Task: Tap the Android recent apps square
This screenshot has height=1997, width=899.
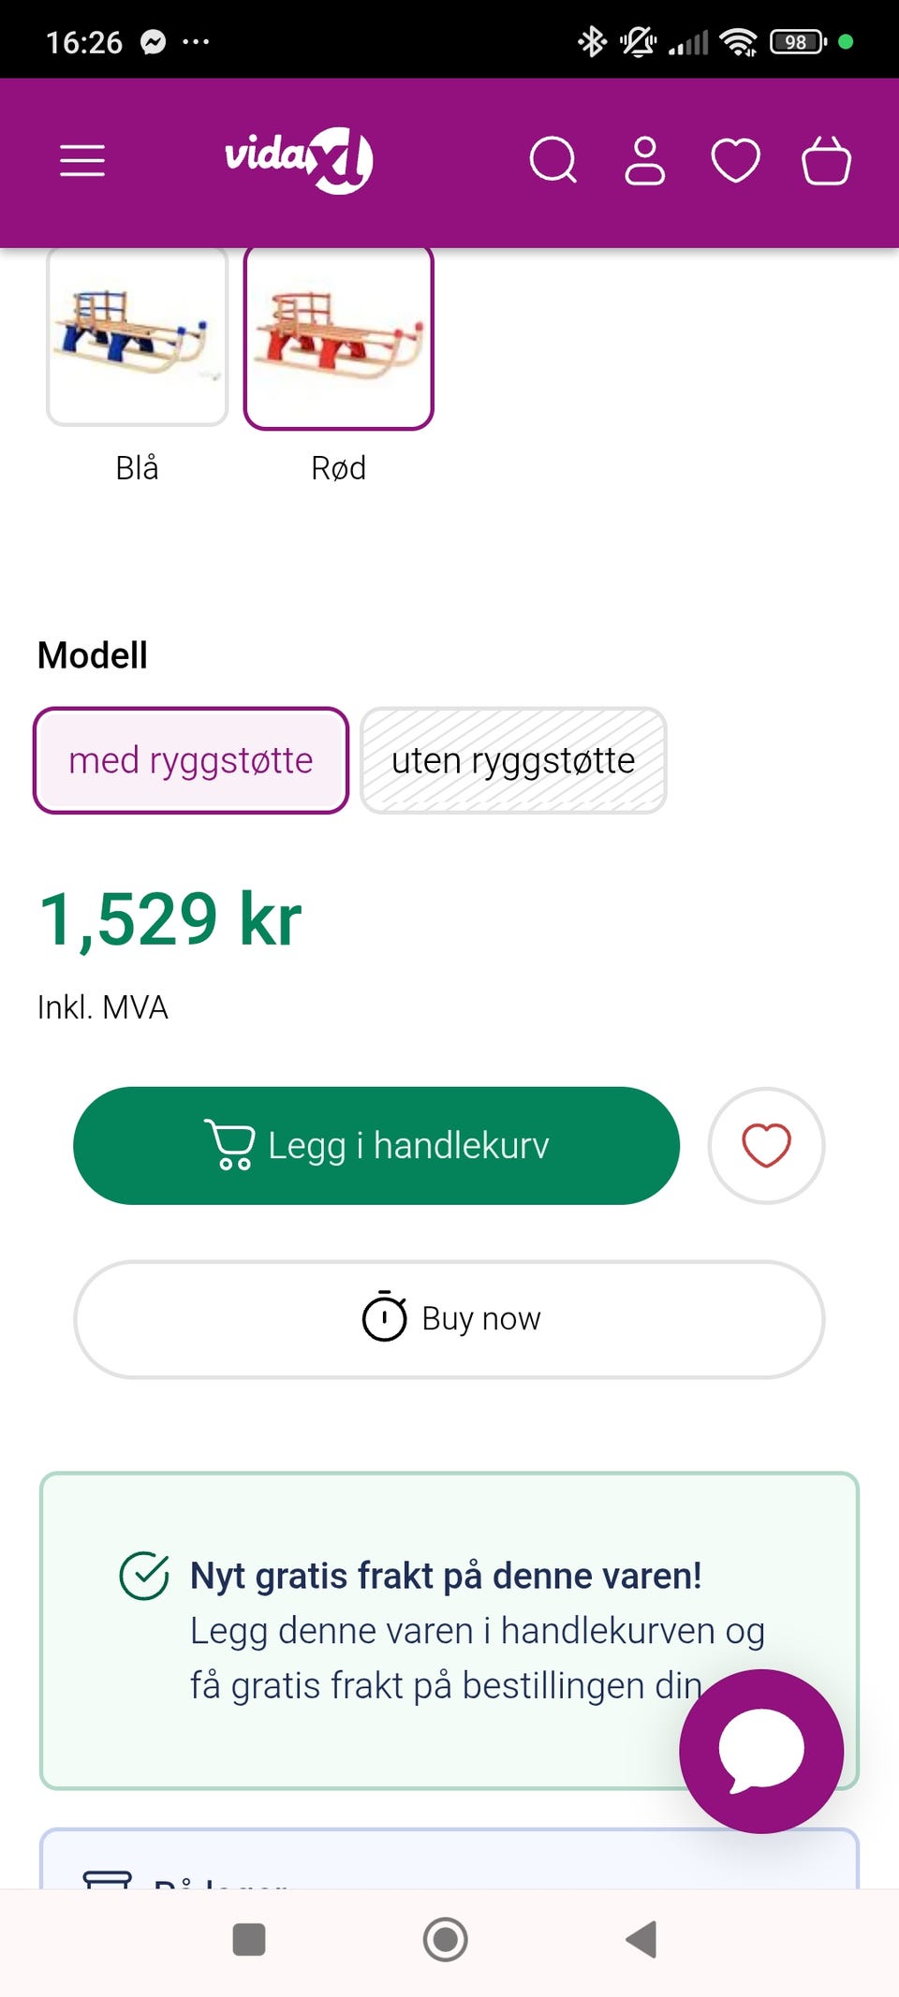Action: coord(249,1939)
